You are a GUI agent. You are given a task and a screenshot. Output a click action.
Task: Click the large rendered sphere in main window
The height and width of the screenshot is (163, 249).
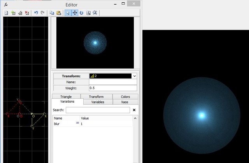click(202, 115)
